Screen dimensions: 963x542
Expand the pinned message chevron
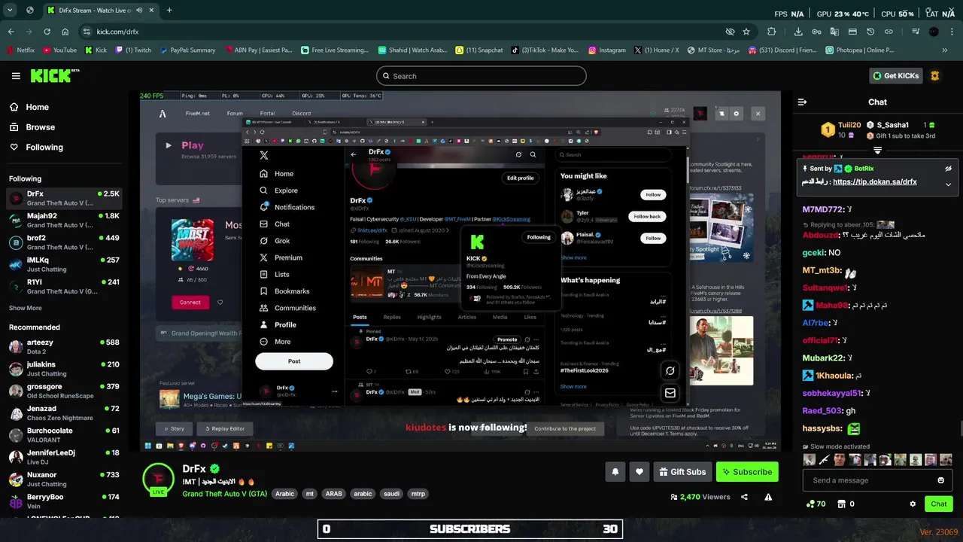pyautogui.click(x=948, y=184)
